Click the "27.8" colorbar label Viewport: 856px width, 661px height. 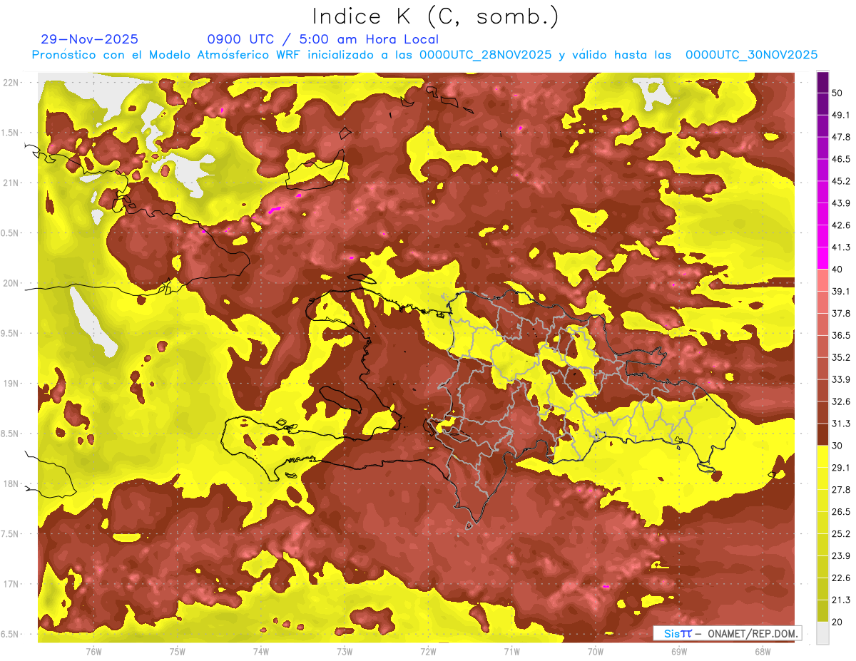tap(841, 490)
